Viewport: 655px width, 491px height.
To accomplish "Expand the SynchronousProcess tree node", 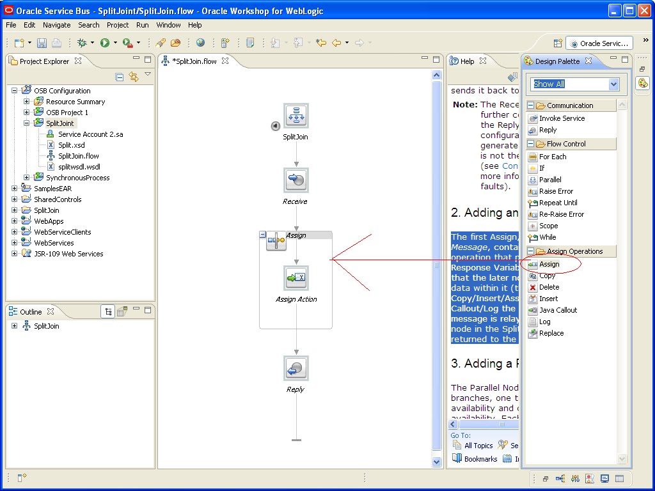I will pyautogui.click(x=26, y=178).
